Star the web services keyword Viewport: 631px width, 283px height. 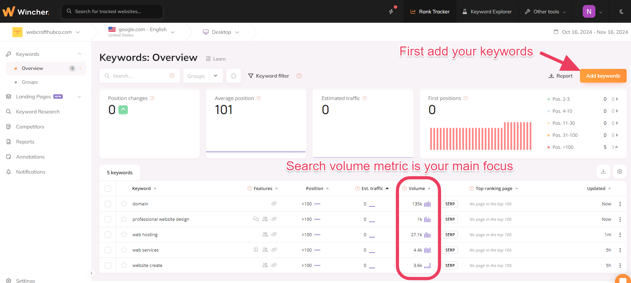tap(124, 250)
